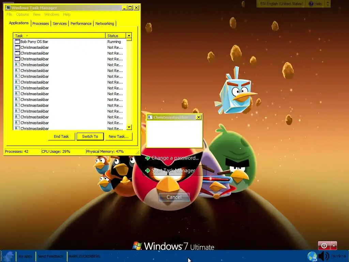
Task: Click MARK ZUCKERBERG taskbar item
Action: click(85, 257)
